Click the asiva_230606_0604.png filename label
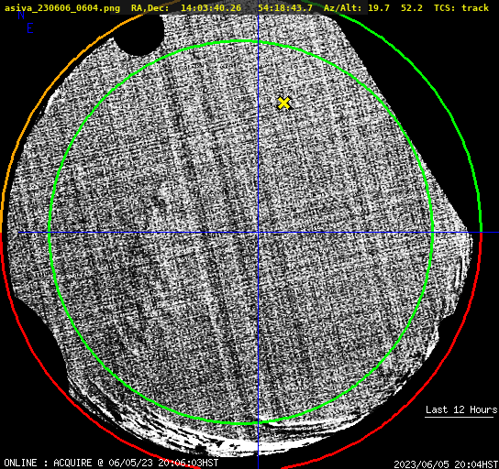This screenshot has height=469, width=499. click(62, 7)
